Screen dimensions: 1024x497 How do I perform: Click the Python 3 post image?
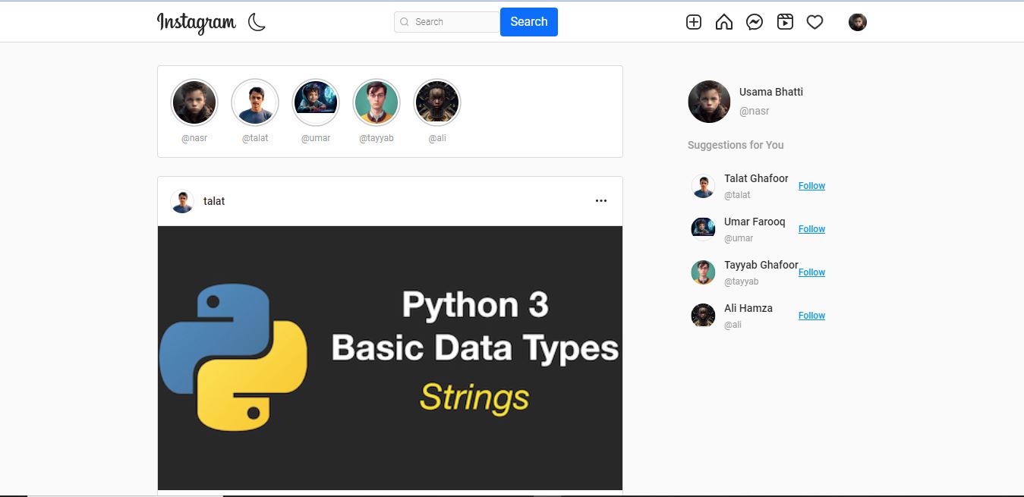tap(390, 357)
